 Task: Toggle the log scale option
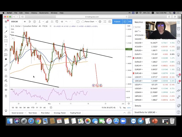[x=124, y=108]
